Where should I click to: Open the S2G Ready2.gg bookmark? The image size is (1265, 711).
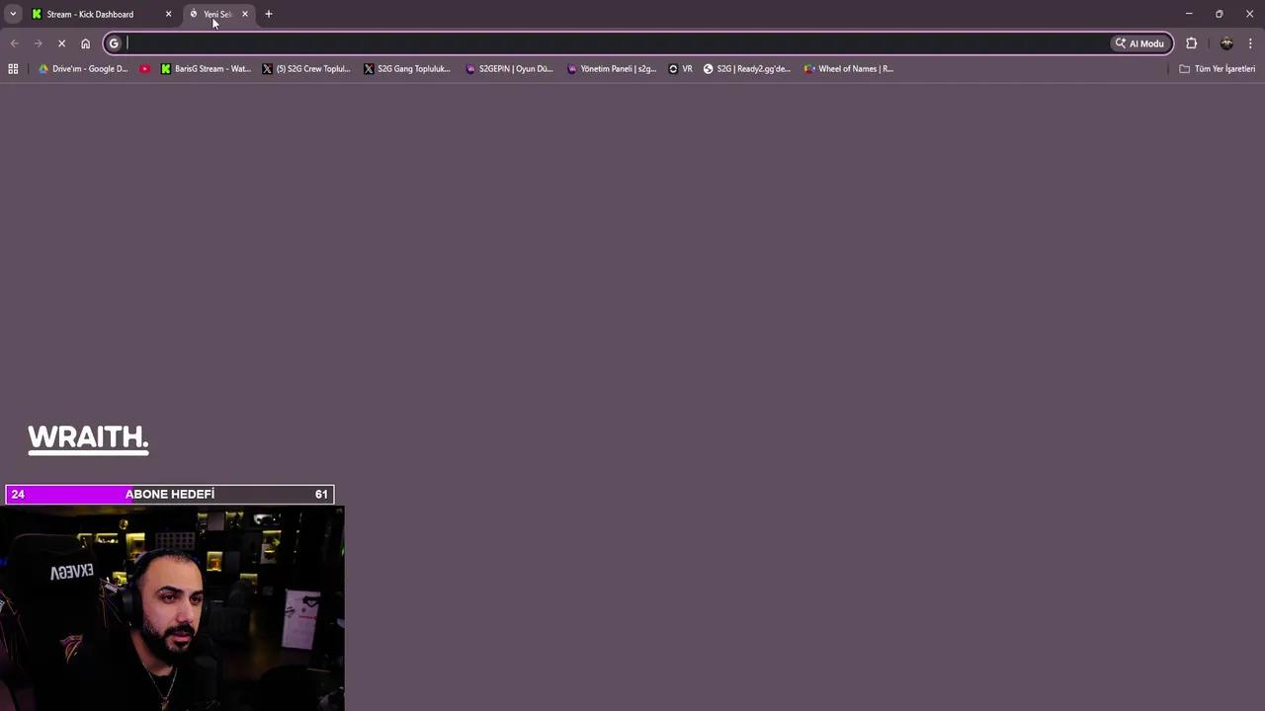[746, 68]
